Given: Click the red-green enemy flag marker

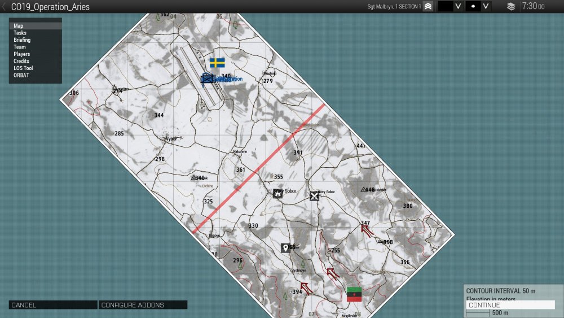Looking at the screenshot, I should click(354, 294).
